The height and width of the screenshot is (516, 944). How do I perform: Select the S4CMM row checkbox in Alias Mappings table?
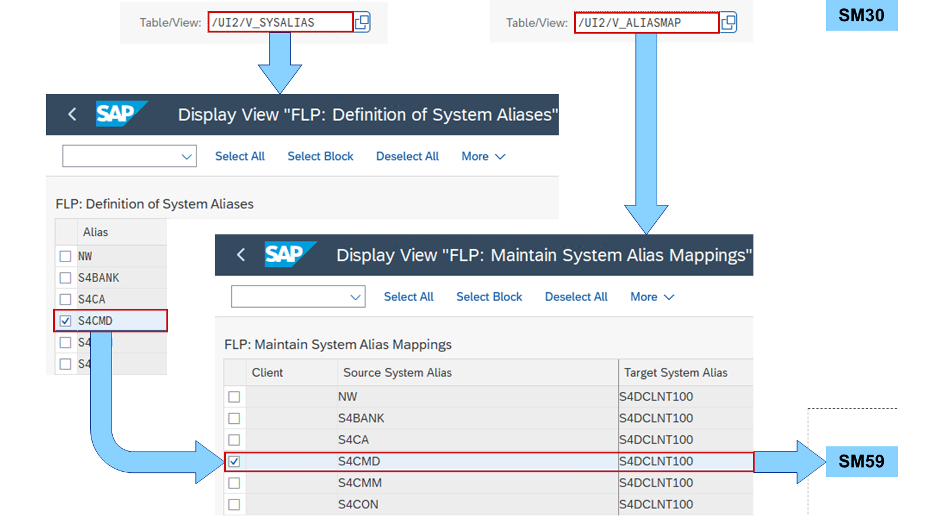[234, 483]
